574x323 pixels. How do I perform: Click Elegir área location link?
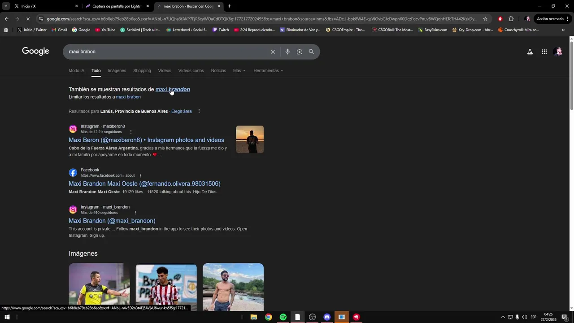click(181, 111)
